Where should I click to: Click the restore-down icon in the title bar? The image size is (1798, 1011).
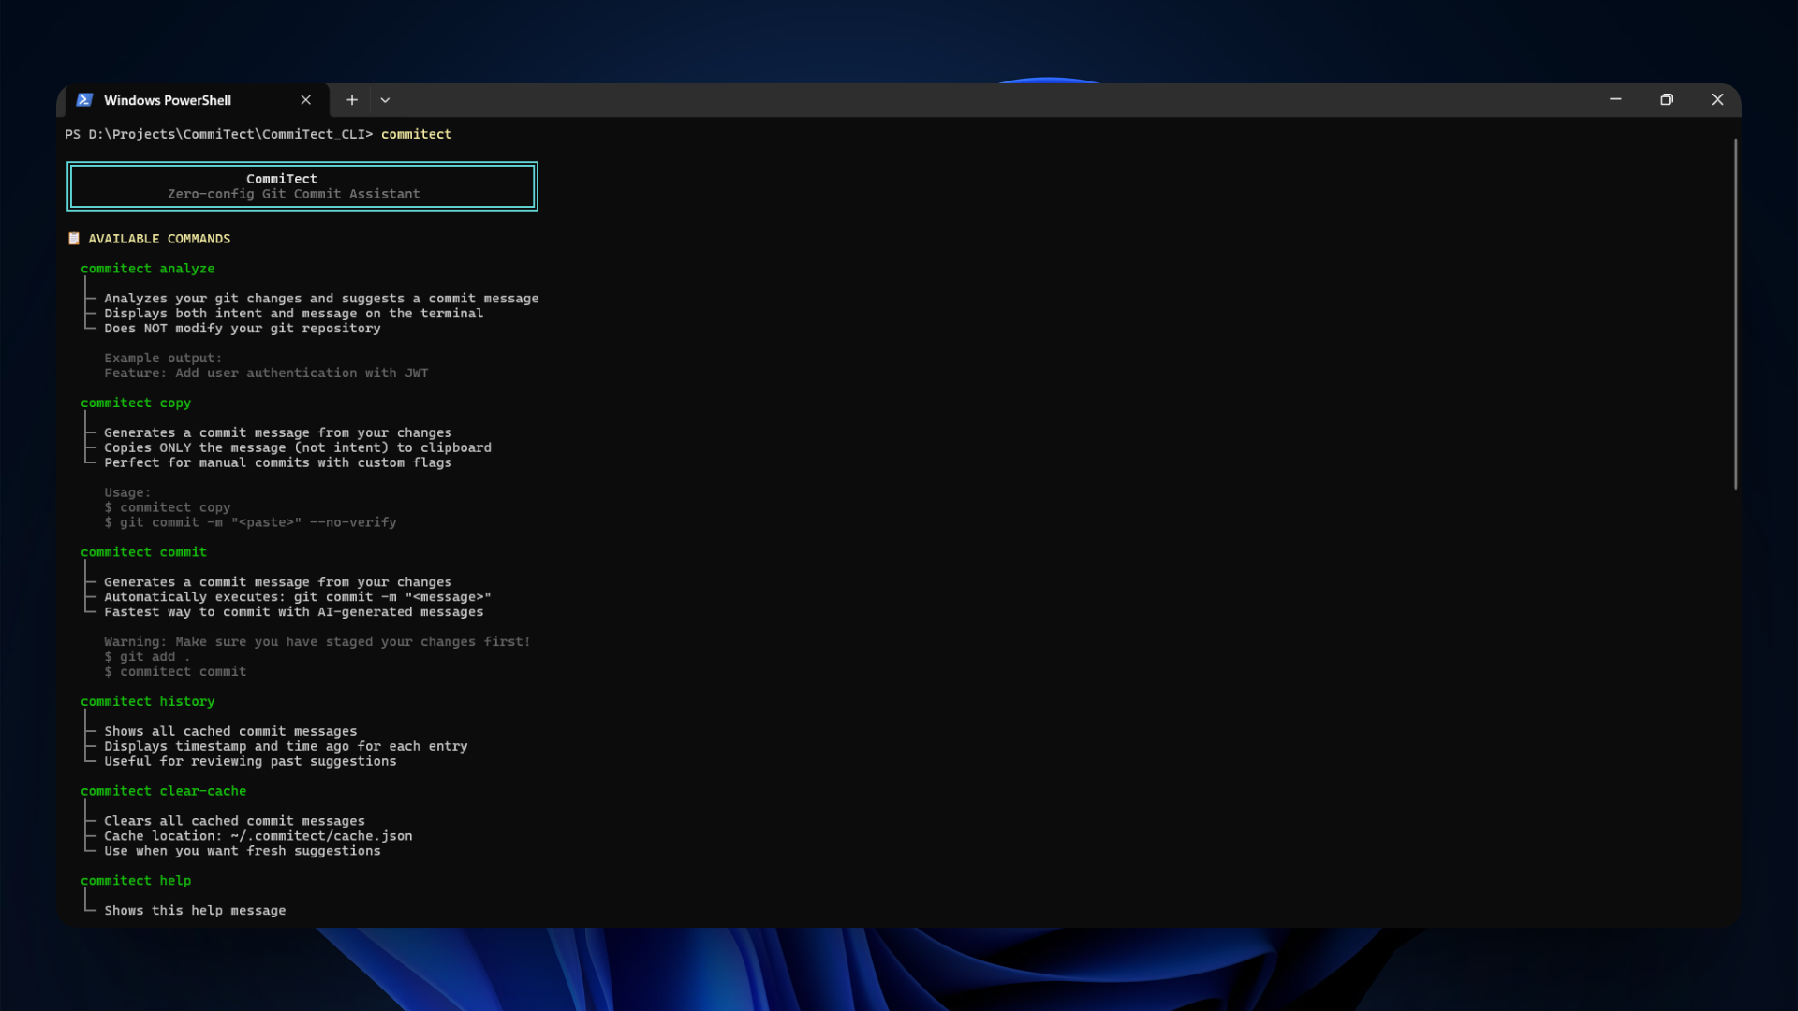tap(1667, 99)
